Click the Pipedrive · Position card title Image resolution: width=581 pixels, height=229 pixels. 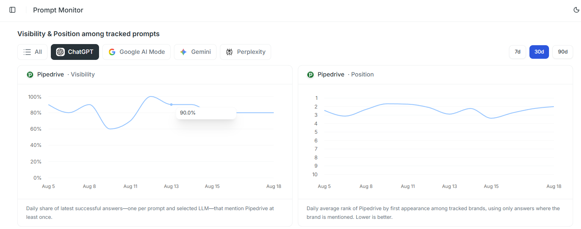pos(346,75)
